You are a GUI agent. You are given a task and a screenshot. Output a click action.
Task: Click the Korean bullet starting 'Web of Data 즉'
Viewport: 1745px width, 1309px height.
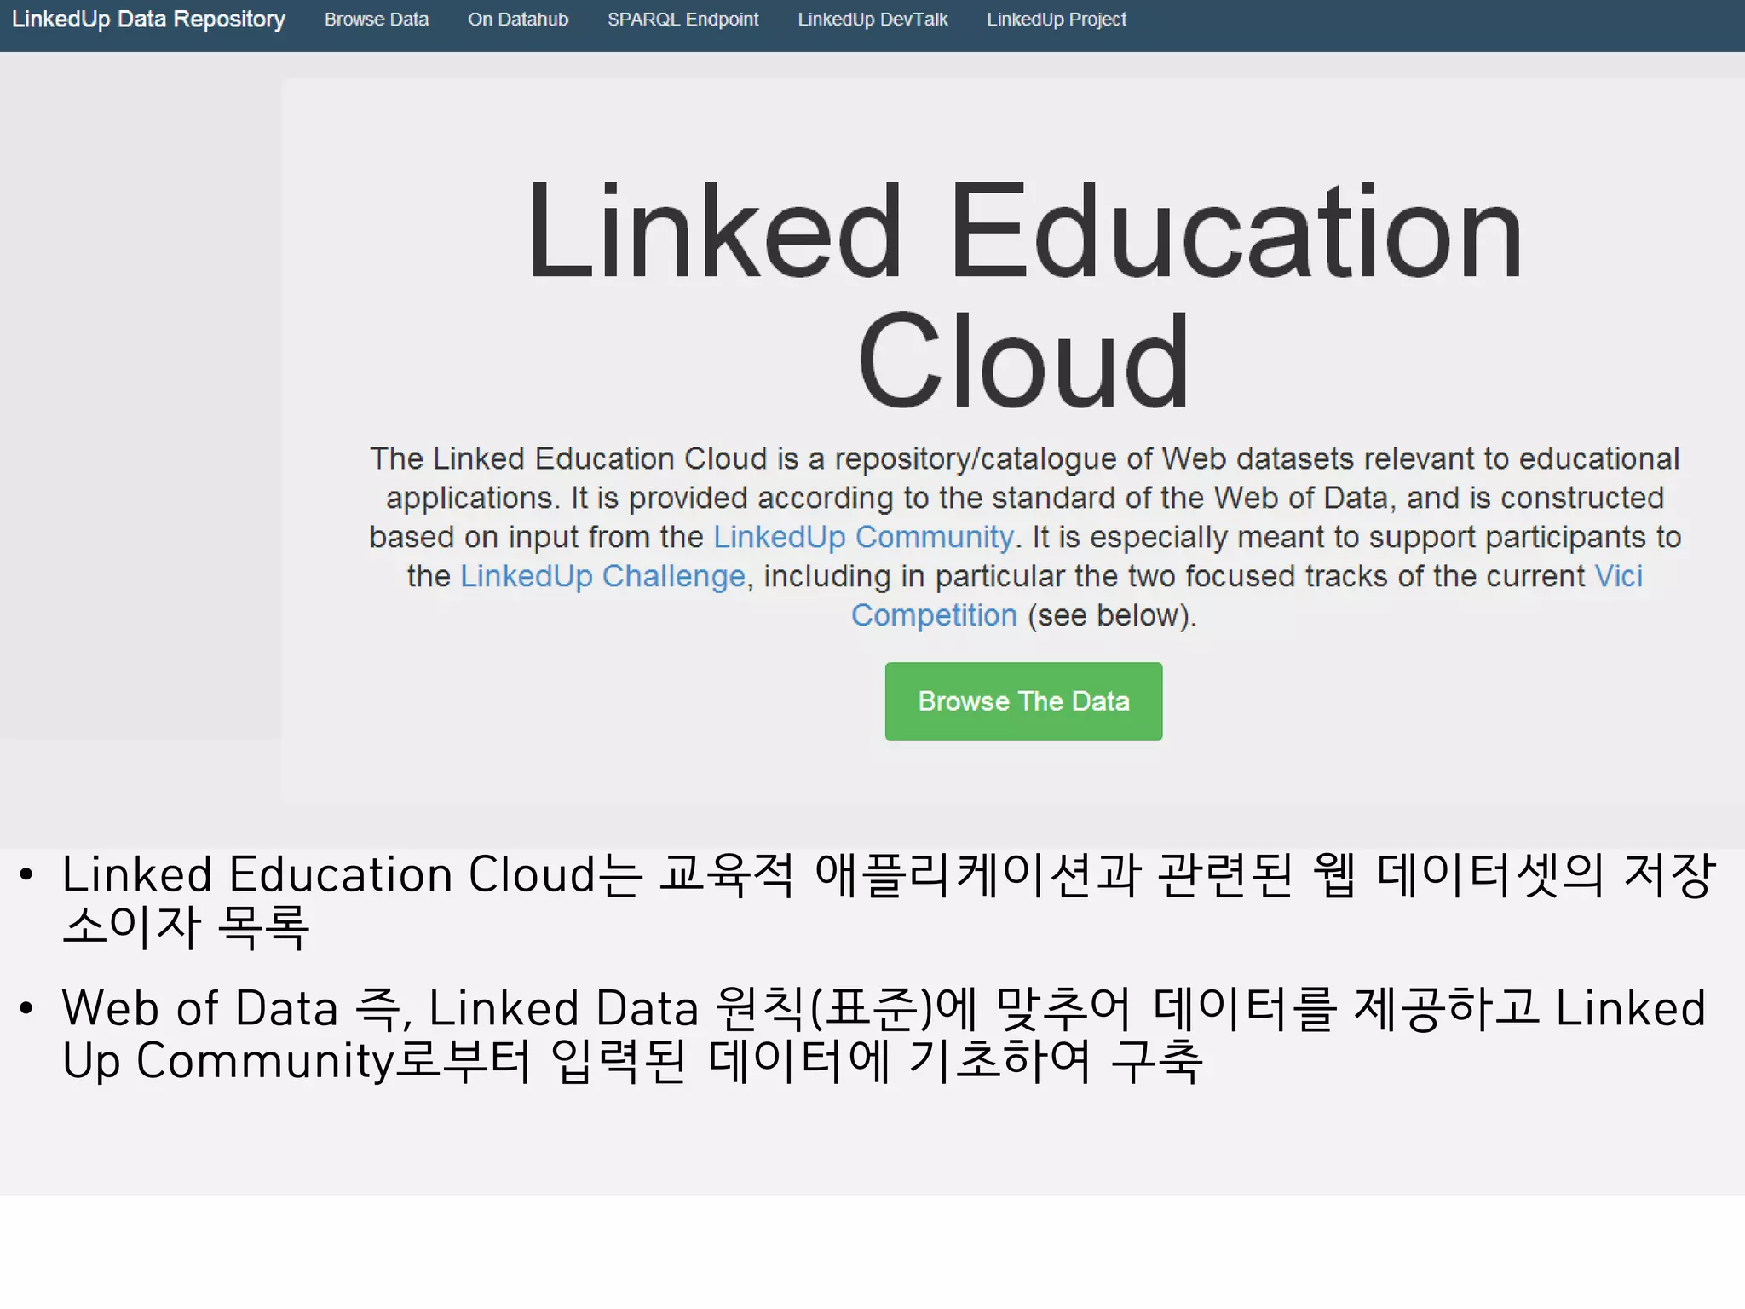[884, 1035]
